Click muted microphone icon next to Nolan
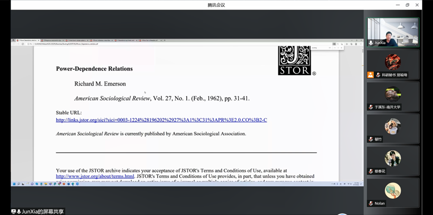 [x=371, y=203]
